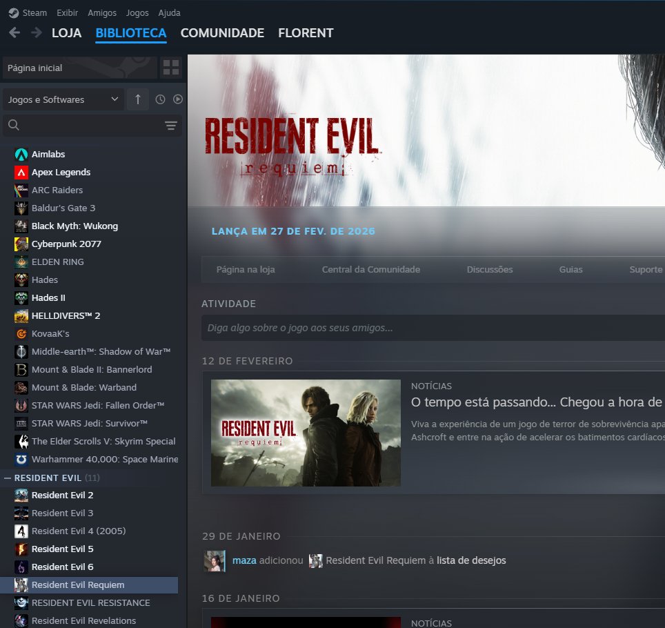Click the library search field

(x=92, y=125)
